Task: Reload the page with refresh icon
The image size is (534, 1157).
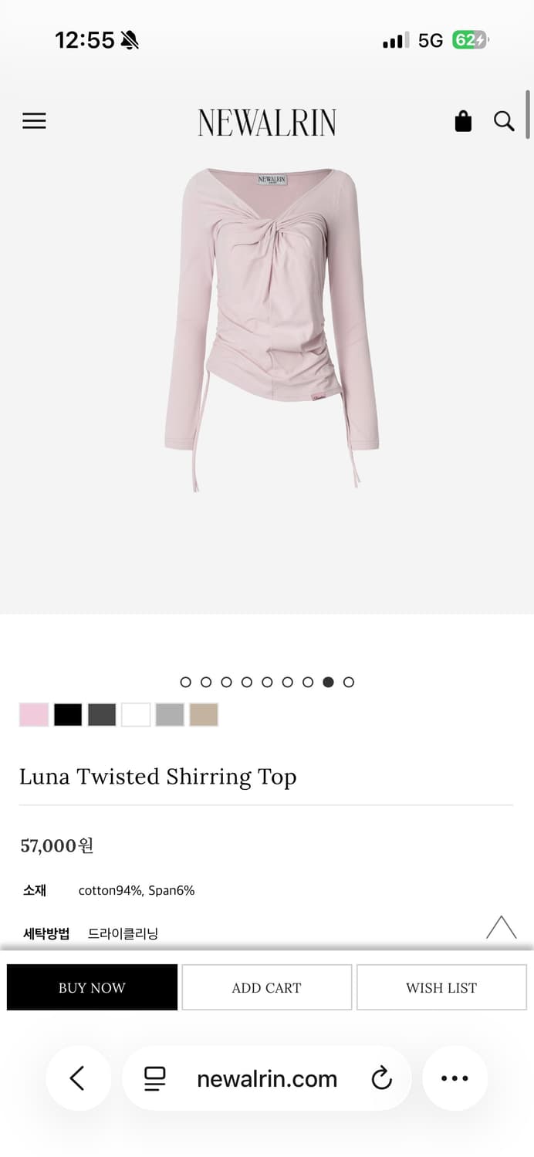Action: (381, 1078)
